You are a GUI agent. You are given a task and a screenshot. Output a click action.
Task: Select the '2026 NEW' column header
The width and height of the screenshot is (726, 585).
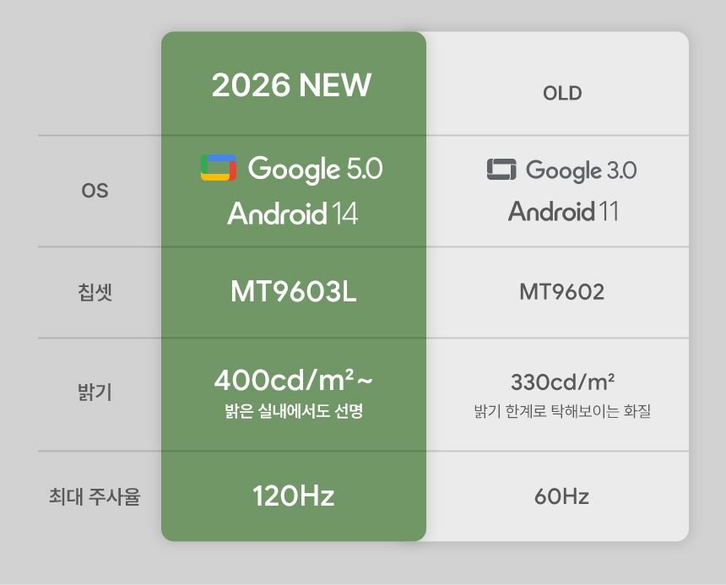(292, 85)
